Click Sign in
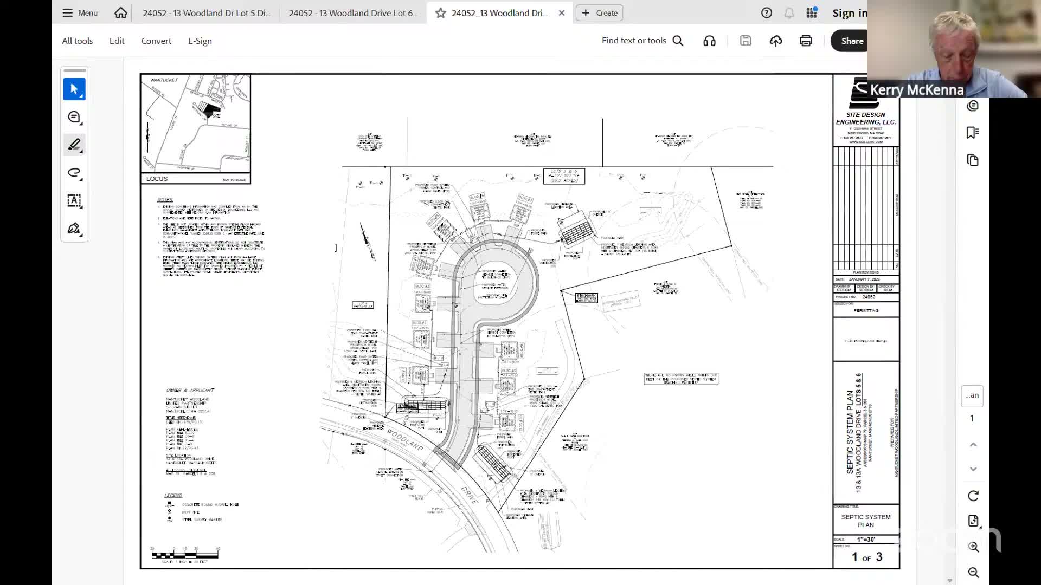1041x585 pixels. (847, 12)
